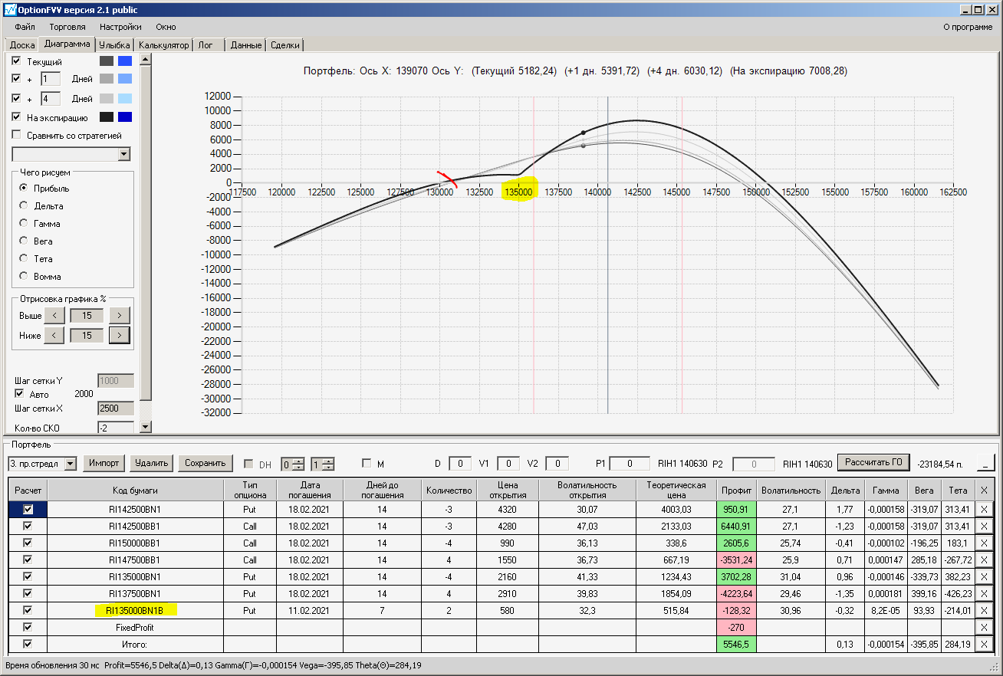Click the underscore collapse button beside -23184,54 п.
Screen dimensions: 1003x676
pyautogui.click(x=985, y=462)
